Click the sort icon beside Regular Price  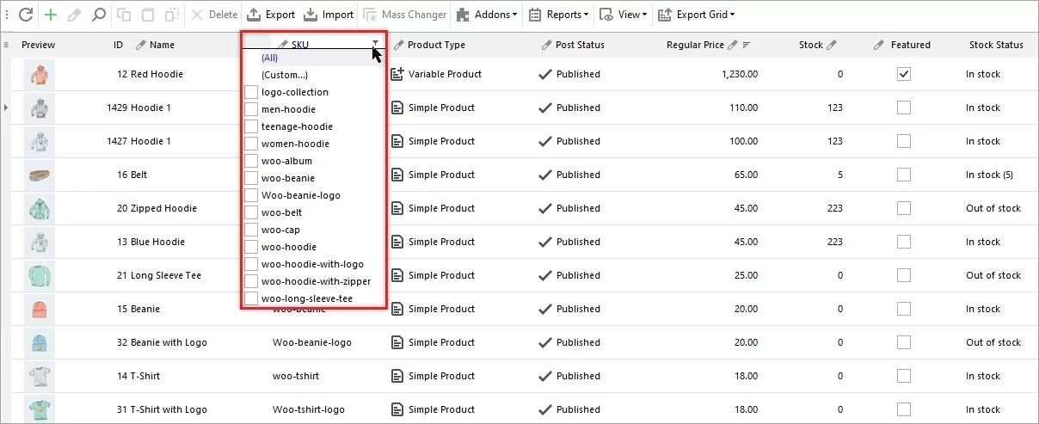click(x=747, y=45)
